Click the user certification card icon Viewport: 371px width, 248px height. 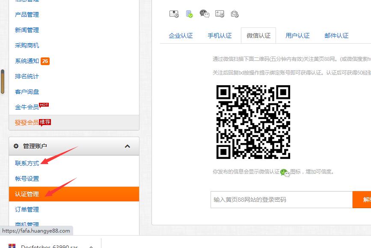pos(220,14)
